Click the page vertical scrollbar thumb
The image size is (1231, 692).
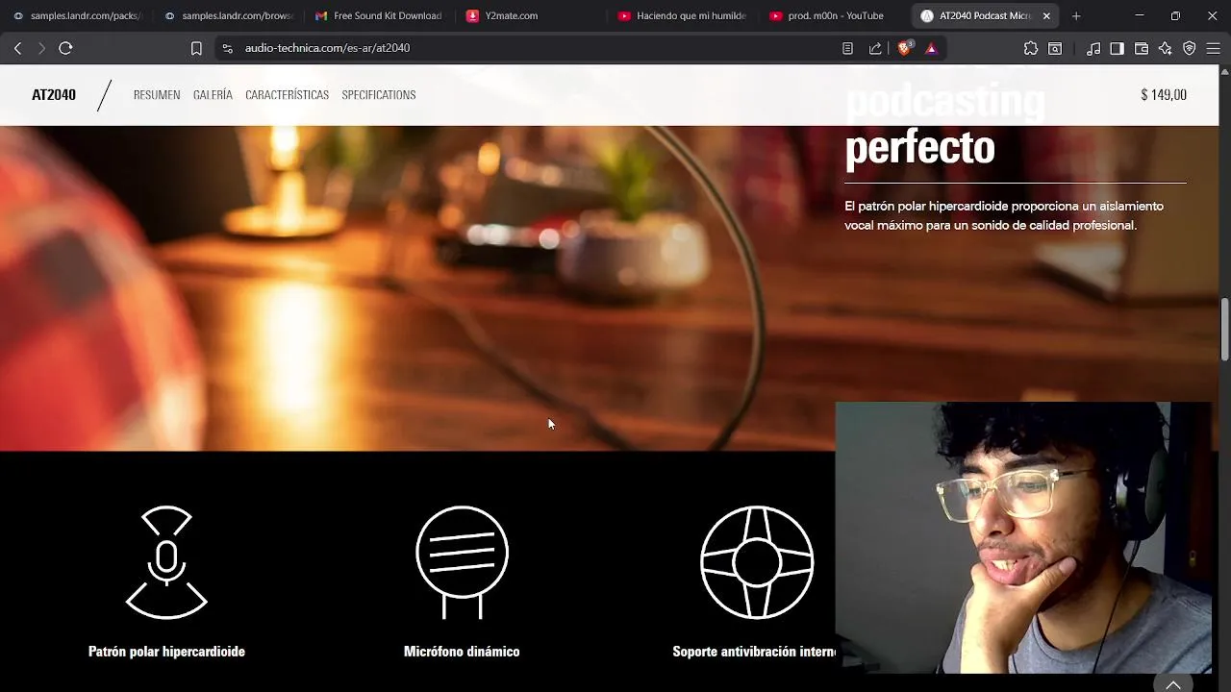click(1224, 330)
